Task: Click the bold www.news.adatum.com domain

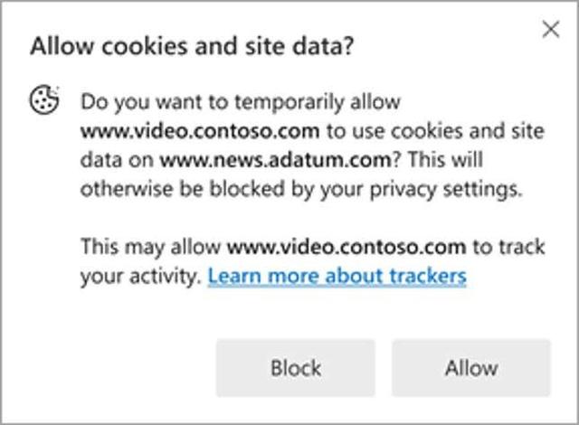Action: click(275, 160)
